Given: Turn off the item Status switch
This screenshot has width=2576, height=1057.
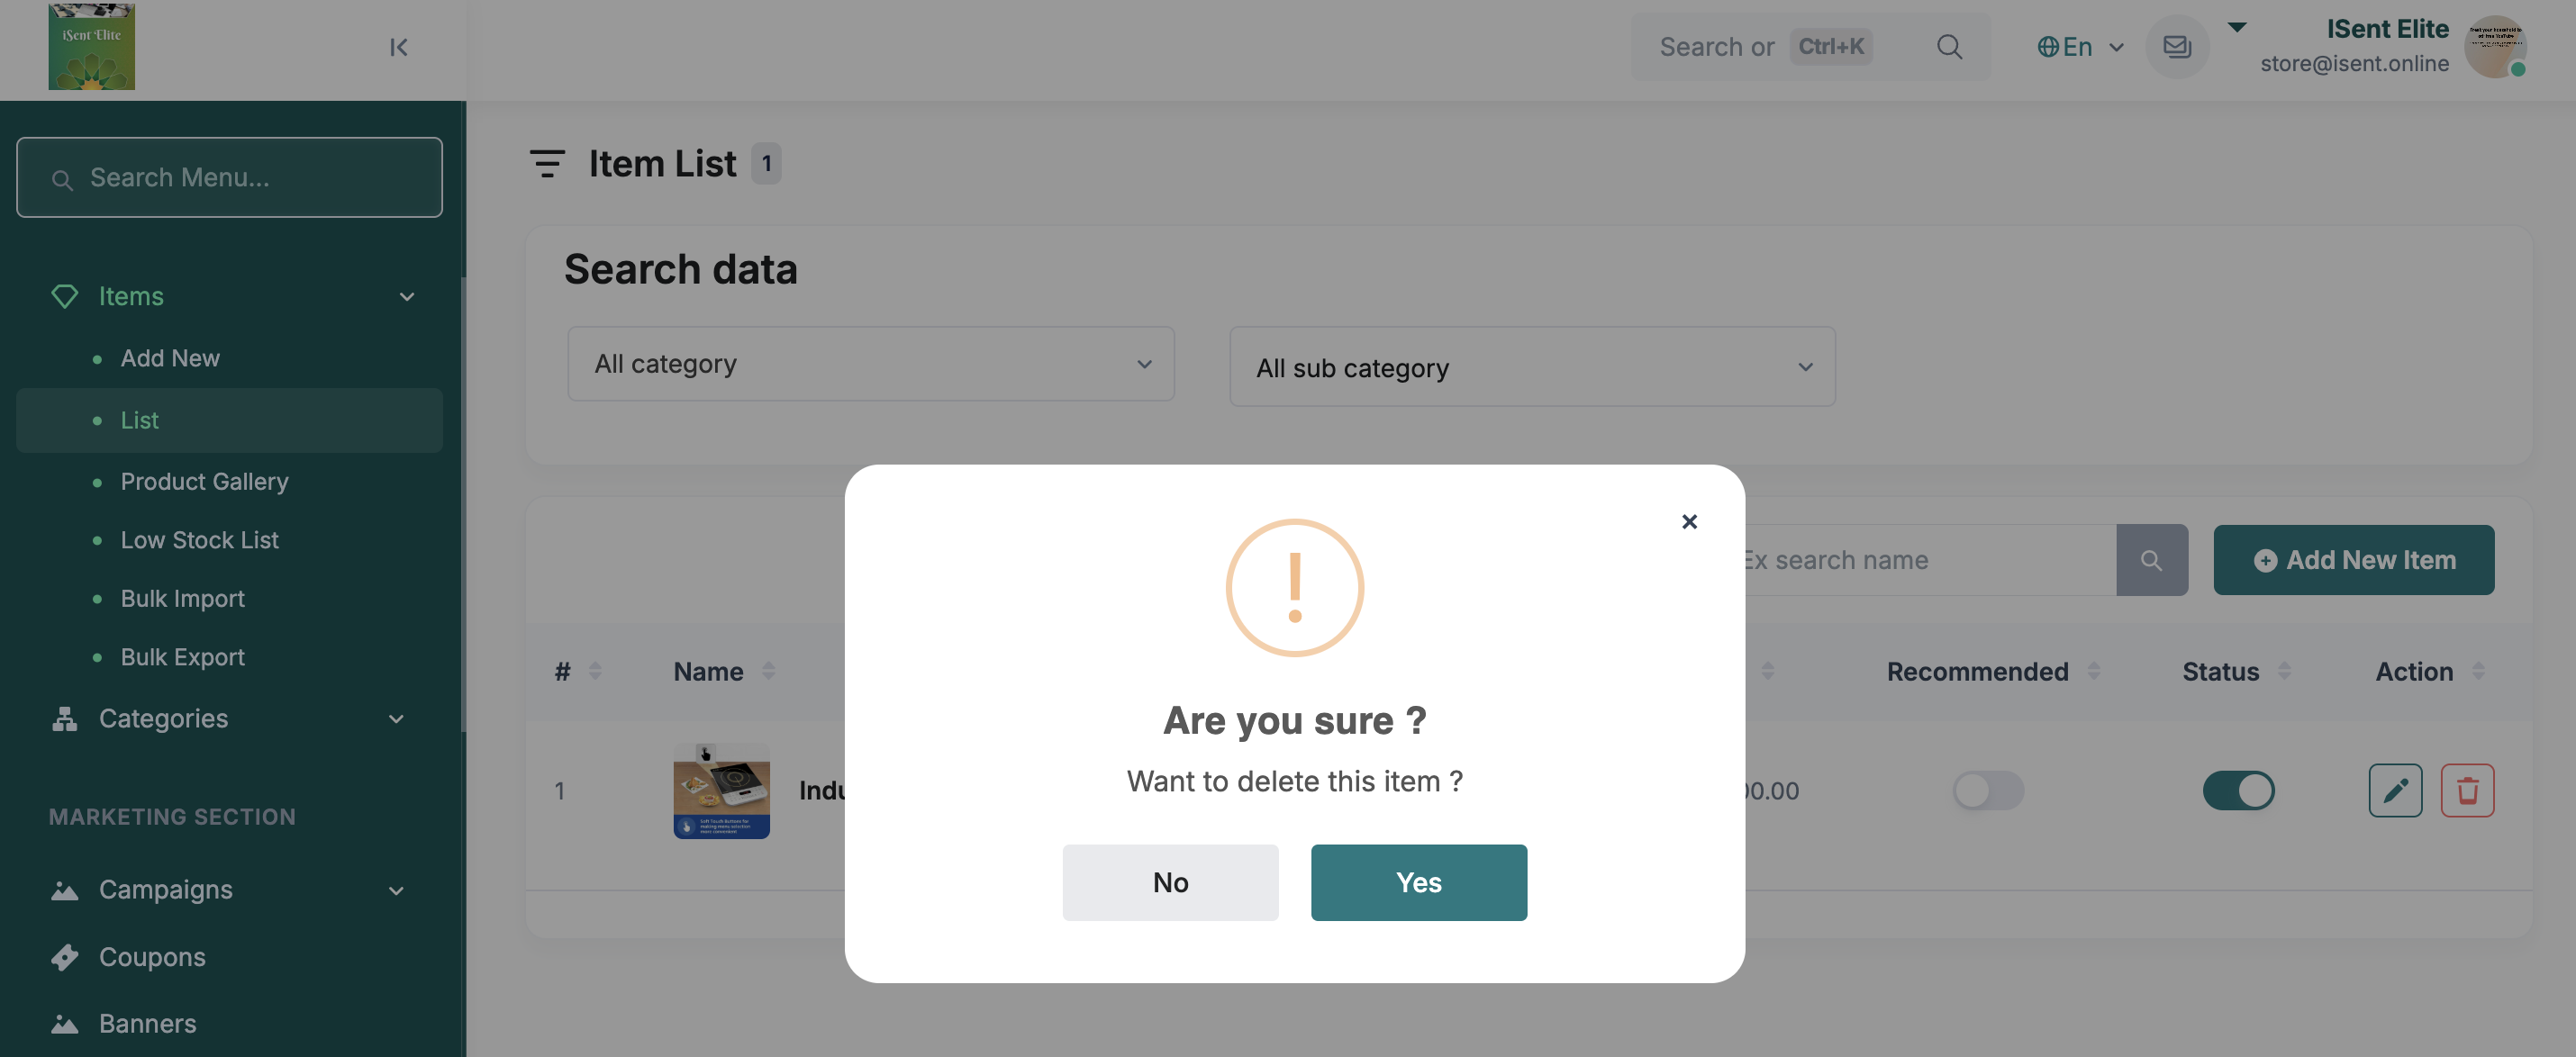Looking at the screenshot, I should click(2237, 790).
